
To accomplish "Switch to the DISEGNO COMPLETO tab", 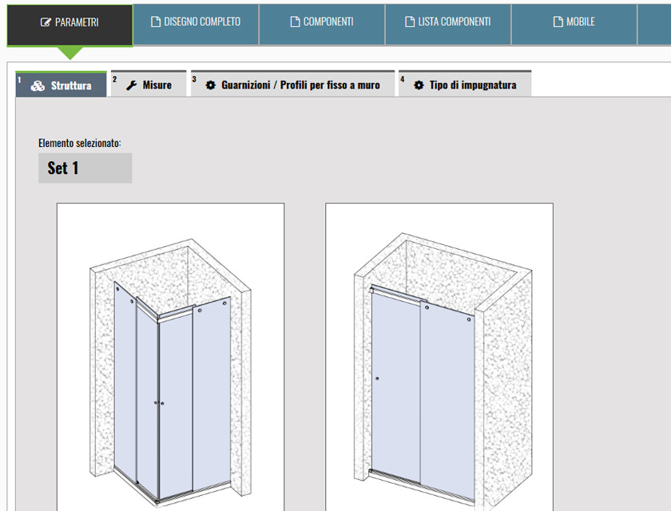I will tap(196, 24).
